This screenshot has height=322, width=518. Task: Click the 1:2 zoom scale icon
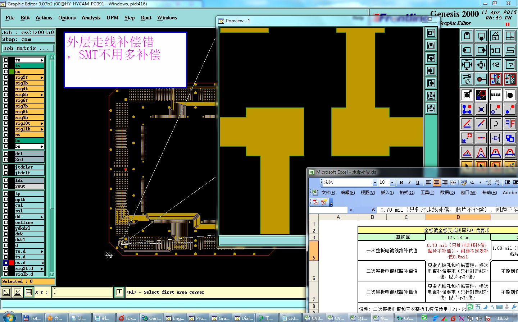(x=496, y=65)
